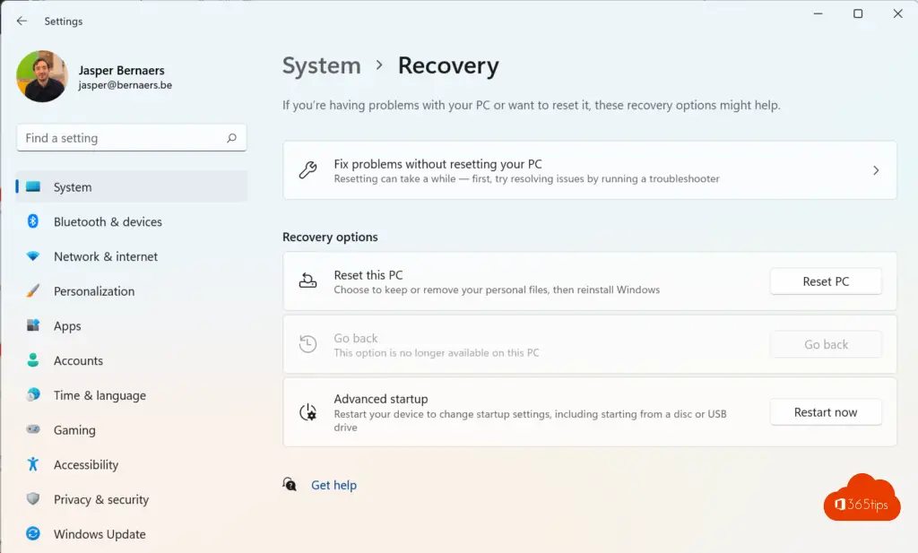The width and height of the screenshot is (918, 553).
Task: Click the Reset PC button
Action: [x=826, y=281]
